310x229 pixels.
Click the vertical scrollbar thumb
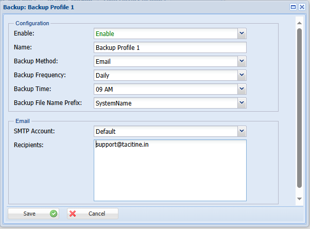(x=299, y=108)
